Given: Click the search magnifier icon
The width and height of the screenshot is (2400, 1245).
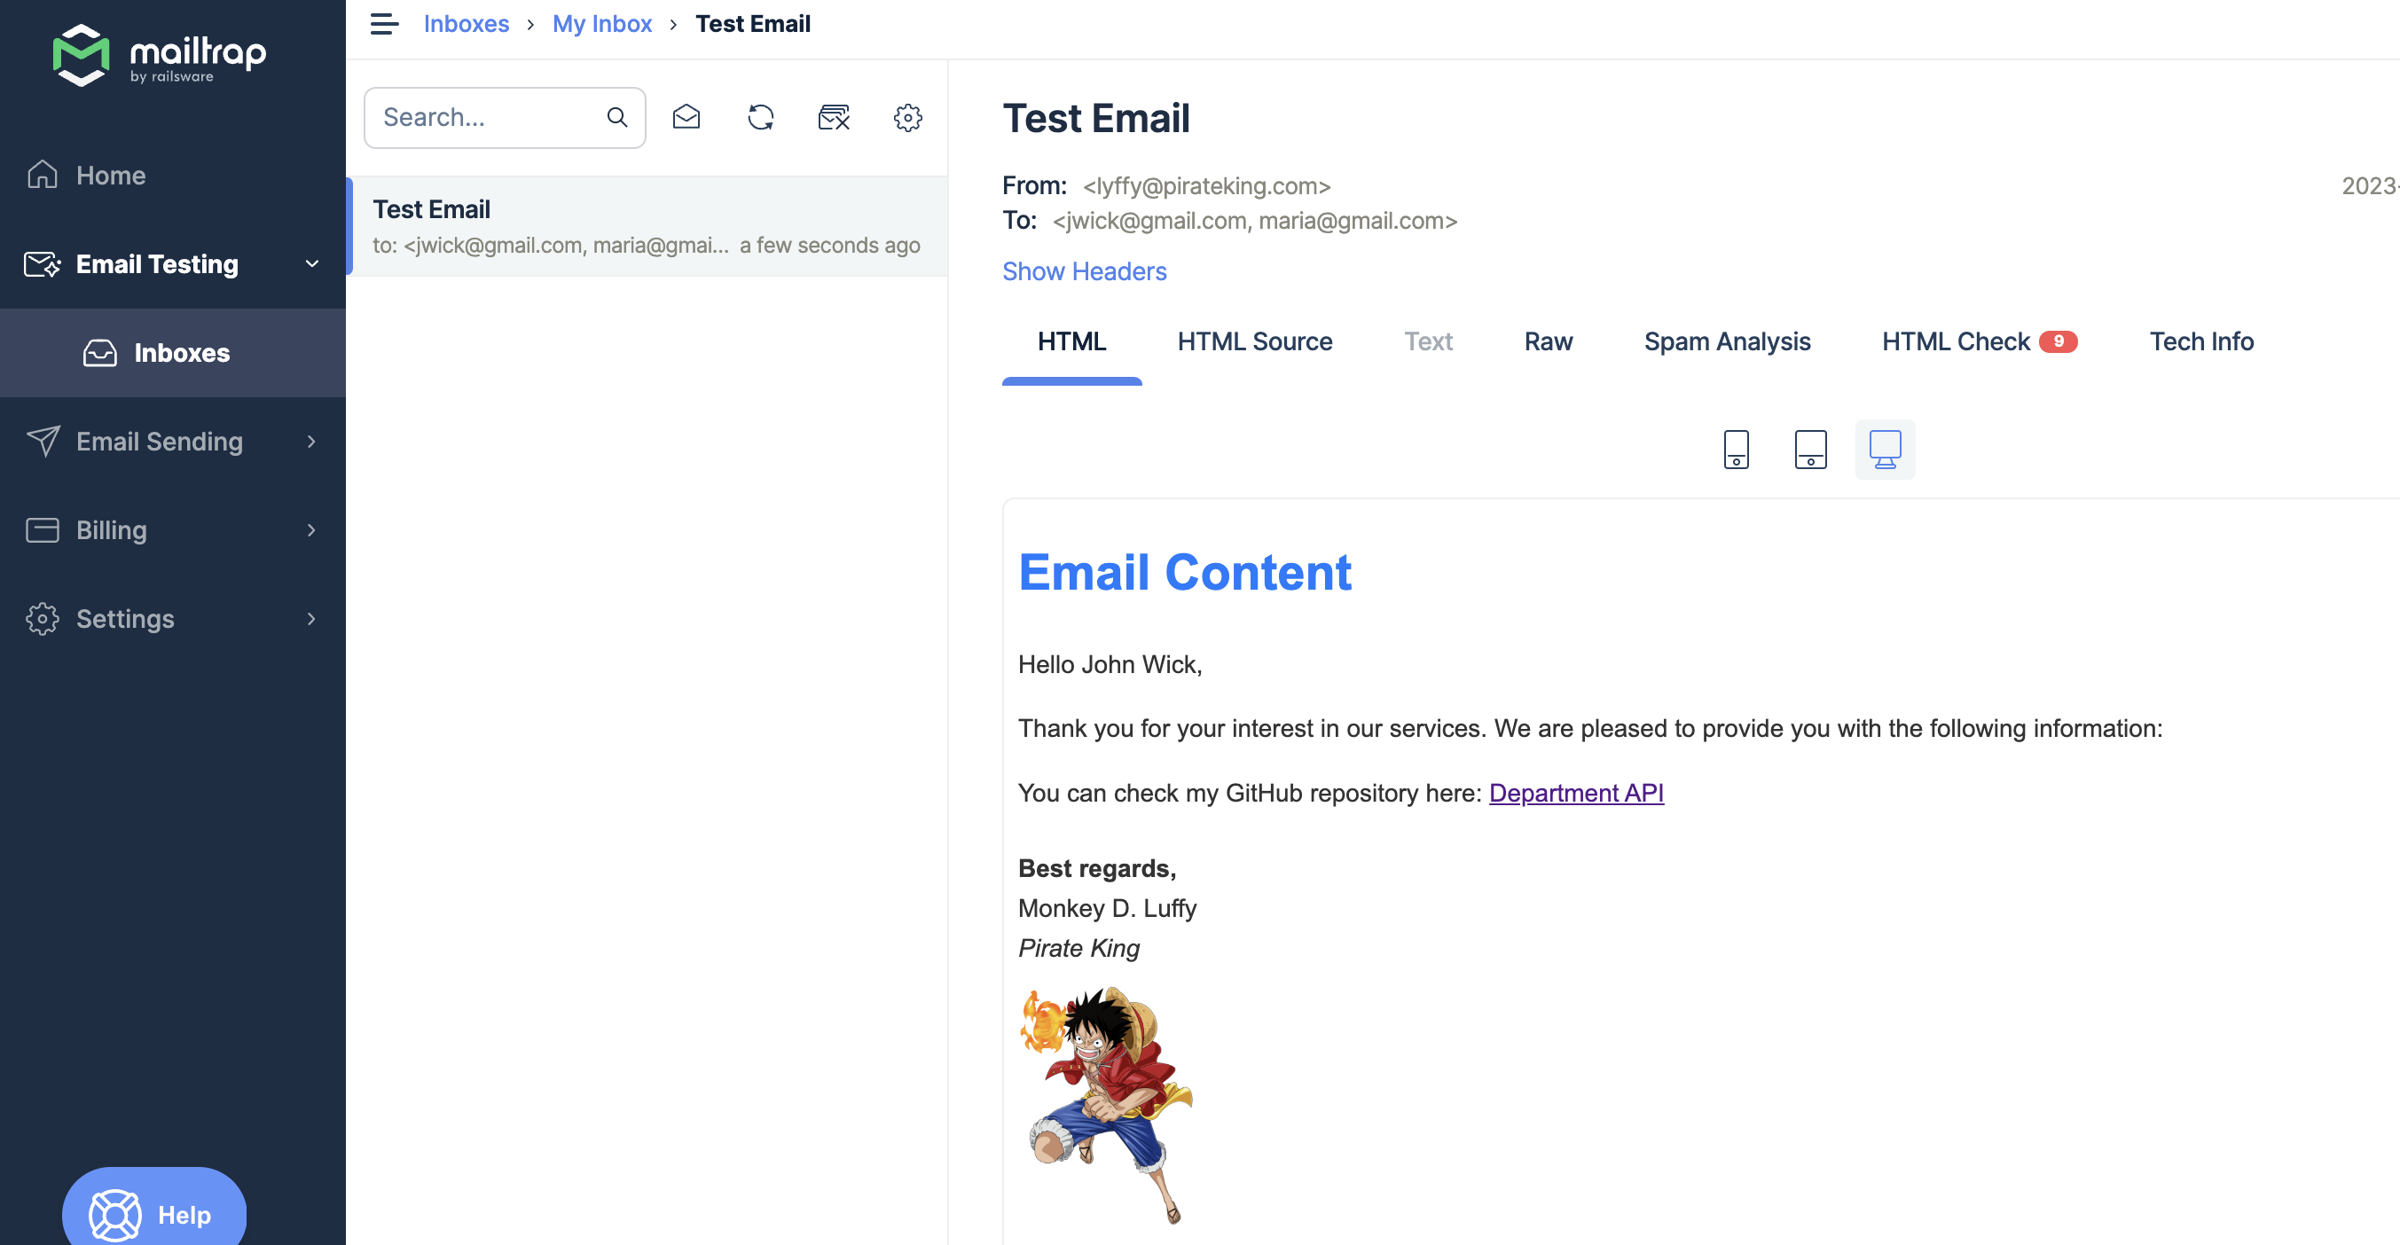Looking at the screenshot, I should tap(616, 117).
